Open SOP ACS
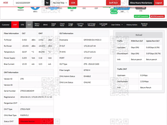167x125 pixels. click(x=113, y=3)
